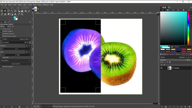Choose Subtract from selection mode icon
The image size is (192, 108).
click(x=10, y=26)
